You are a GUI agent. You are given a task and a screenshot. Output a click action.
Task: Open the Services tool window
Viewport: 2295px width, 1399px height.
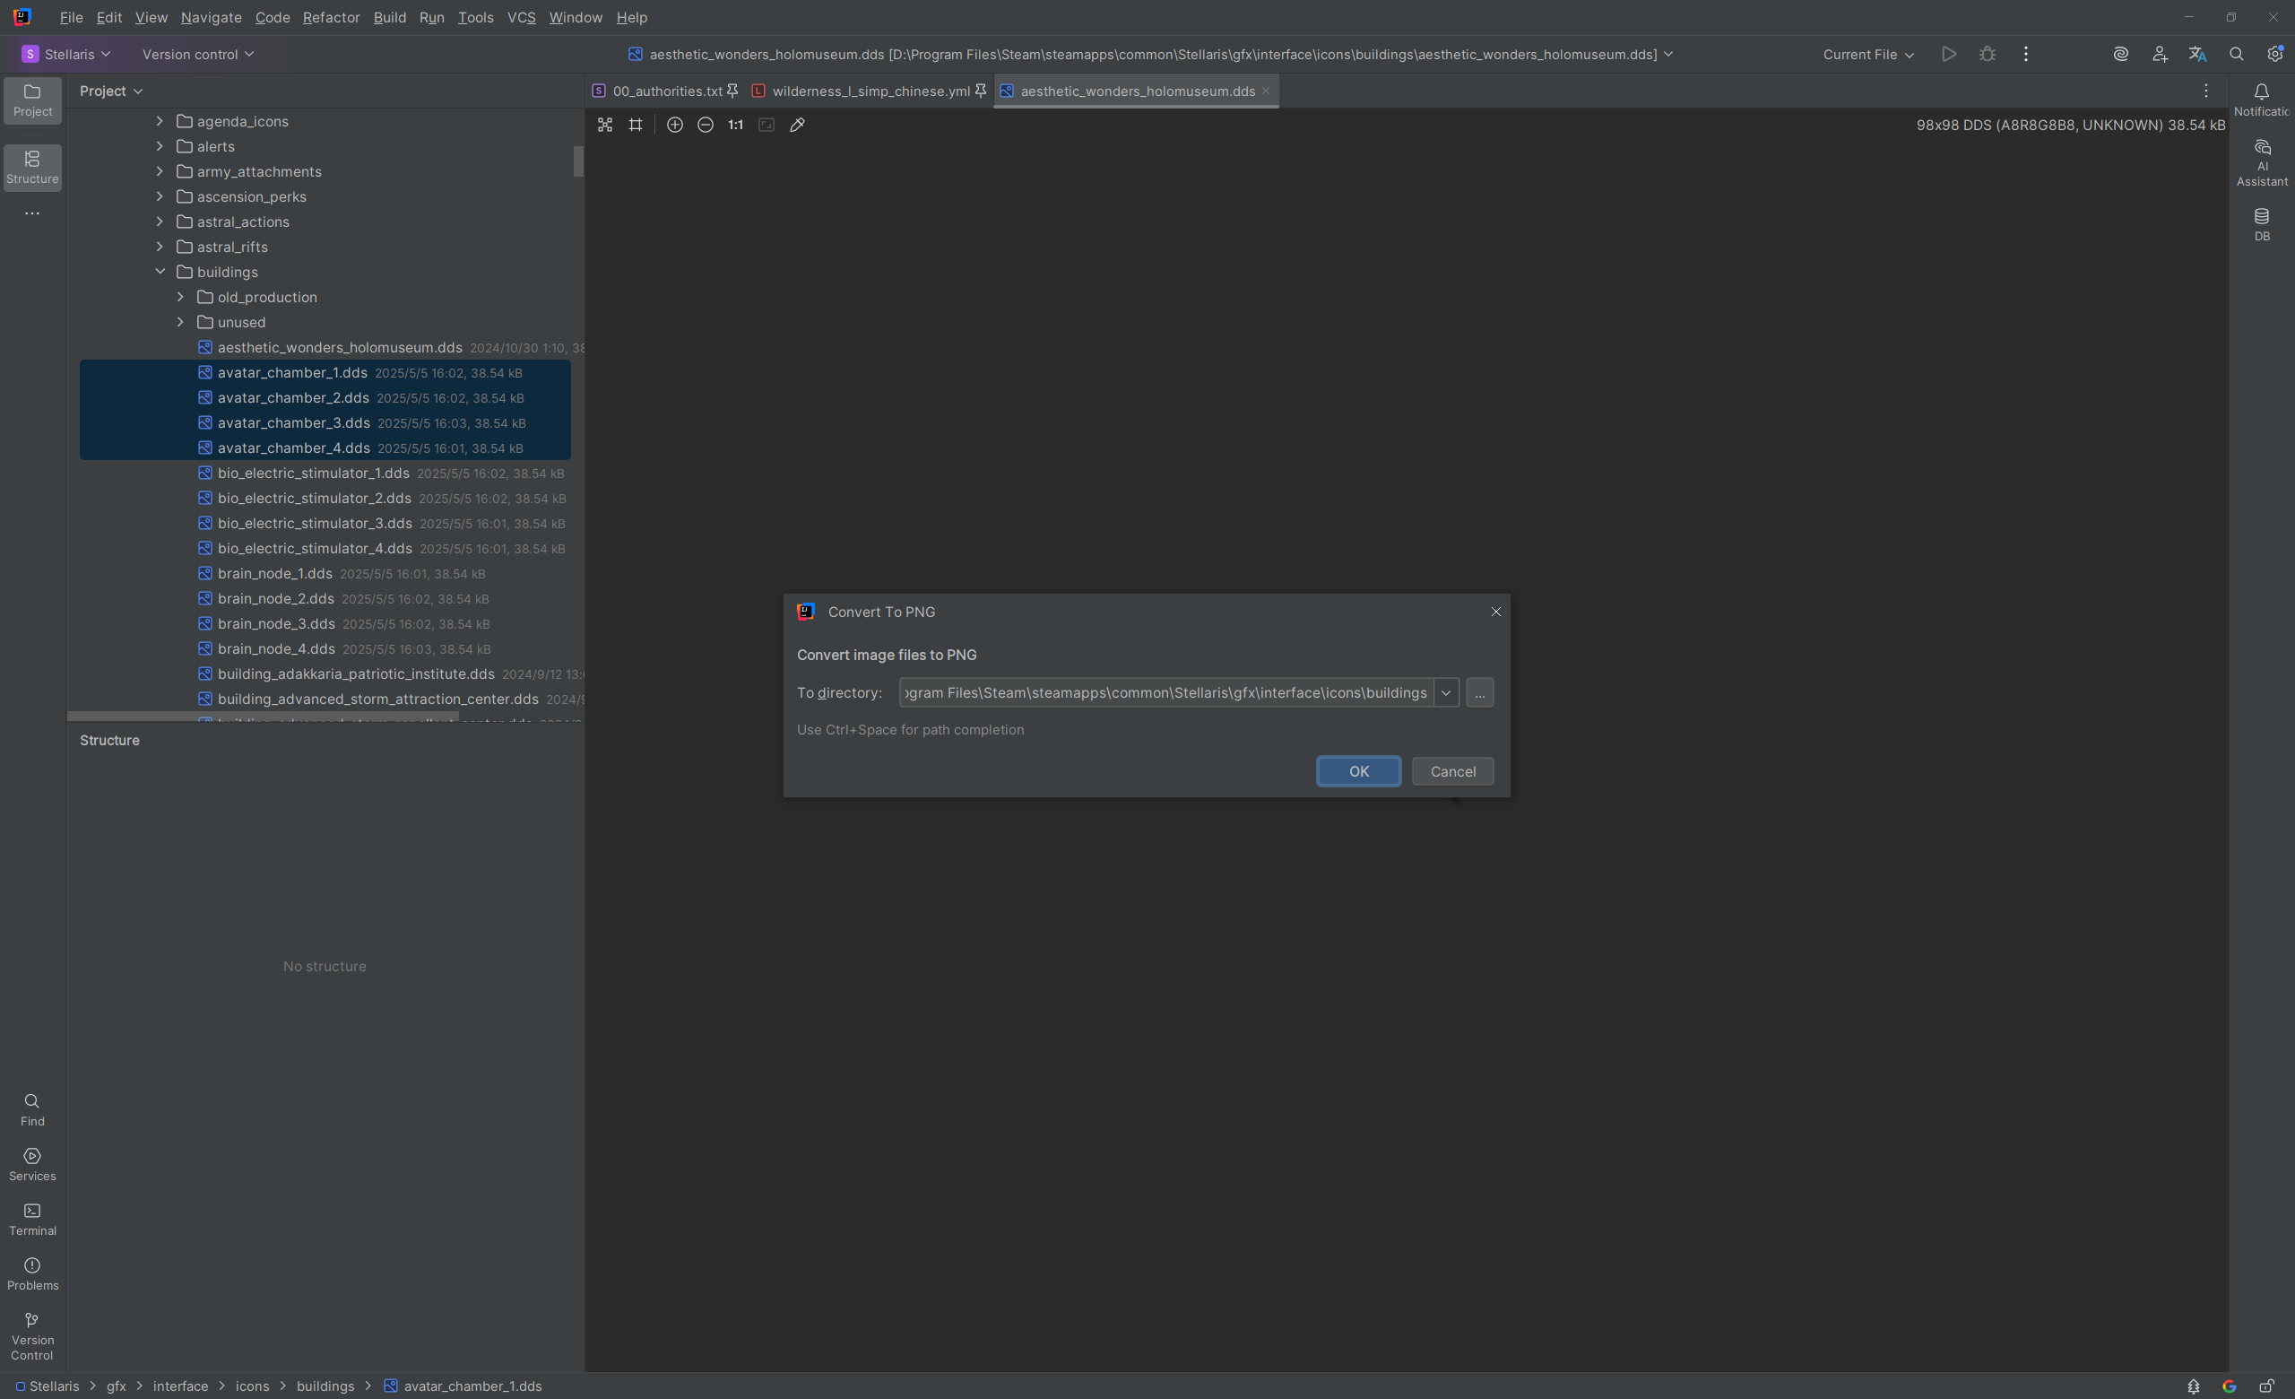click(32, 1164)
